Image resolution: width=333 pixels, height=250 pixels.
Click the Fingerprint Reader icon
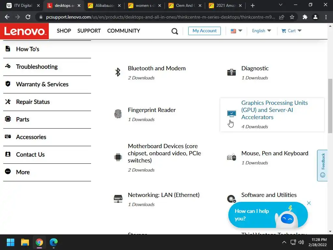point(118,114)
